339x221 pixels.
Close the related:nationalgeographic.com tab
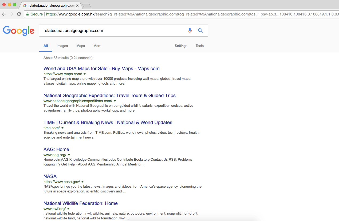(77, 6)
